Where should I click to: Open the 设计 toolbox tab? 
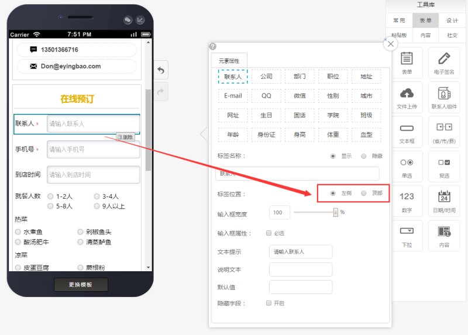tap(452, 20)
